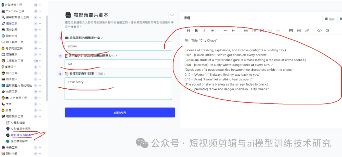
Task: Click the 'Film Title: "City Chaos"' line
Action: [201, 41]
